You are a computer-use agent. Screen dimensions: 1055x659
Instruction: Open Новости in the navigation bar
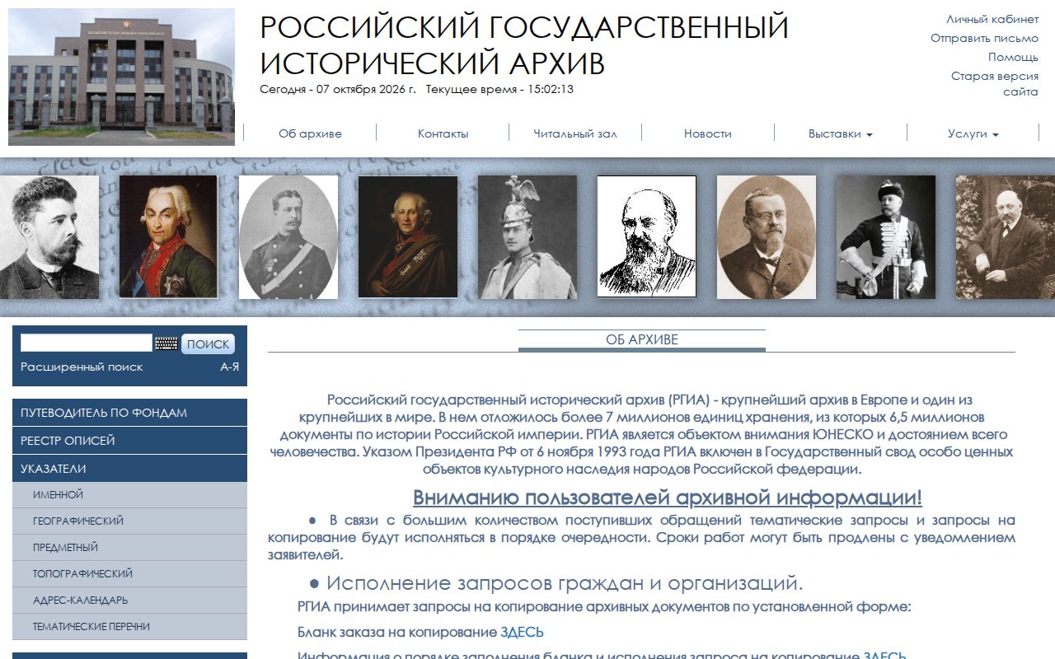coord(708,133)
